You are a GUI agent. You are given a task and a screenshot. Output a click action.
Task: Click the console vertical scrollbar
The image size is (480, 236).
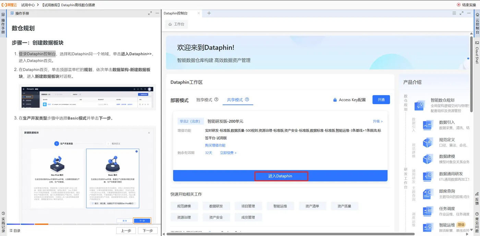coord(472,74)
